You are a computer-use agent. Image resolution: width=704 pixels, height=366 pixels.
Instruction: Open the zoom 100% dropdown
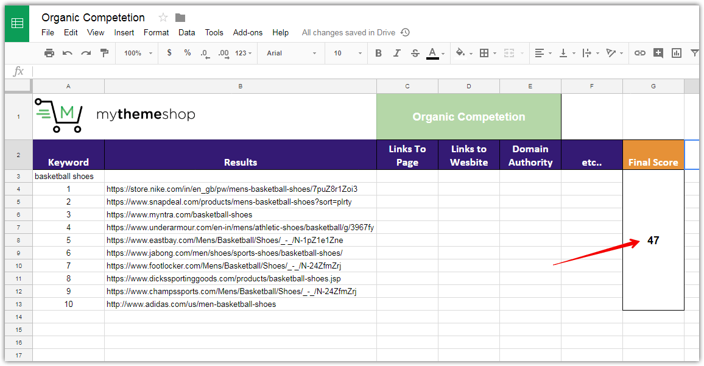[138, 53]
